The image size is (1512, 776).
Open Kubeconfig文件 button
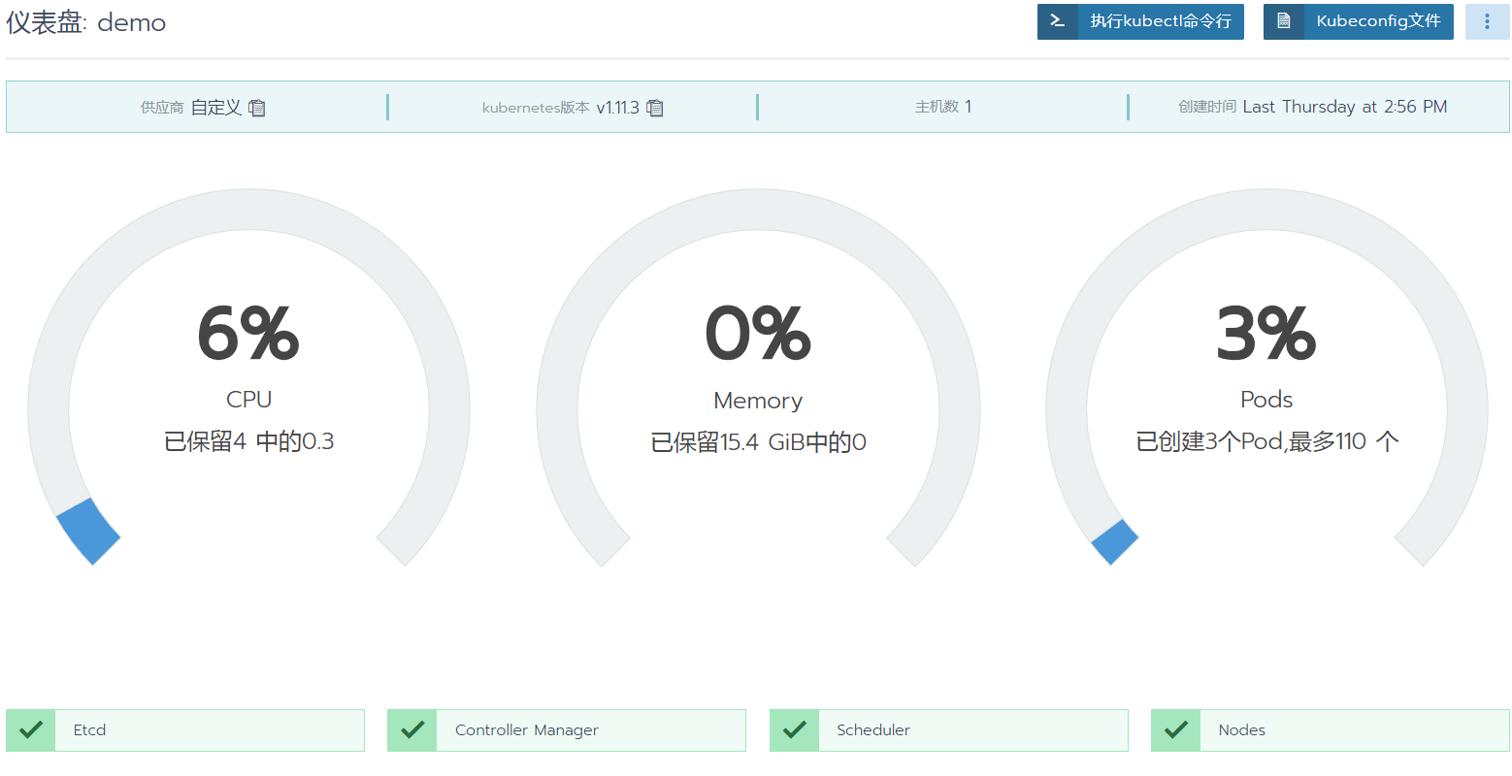coord(1358,21)
